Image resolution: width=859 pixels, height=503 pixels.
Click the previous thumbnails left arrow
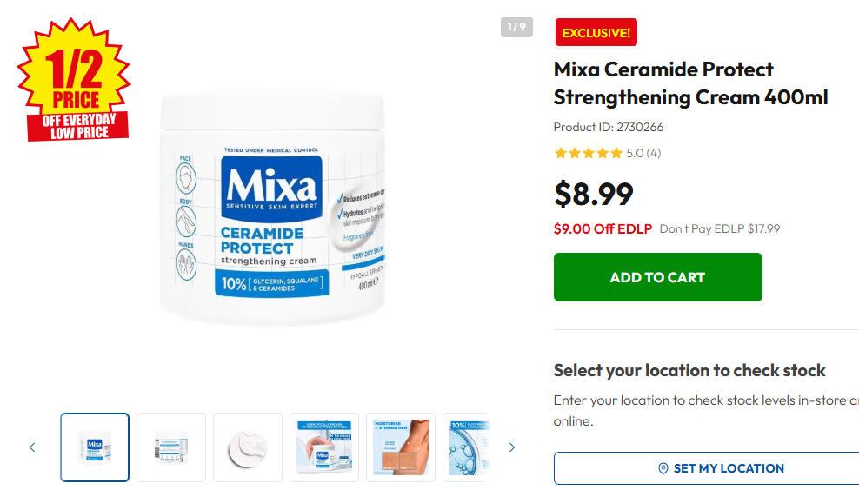click(x=32, y=447)
